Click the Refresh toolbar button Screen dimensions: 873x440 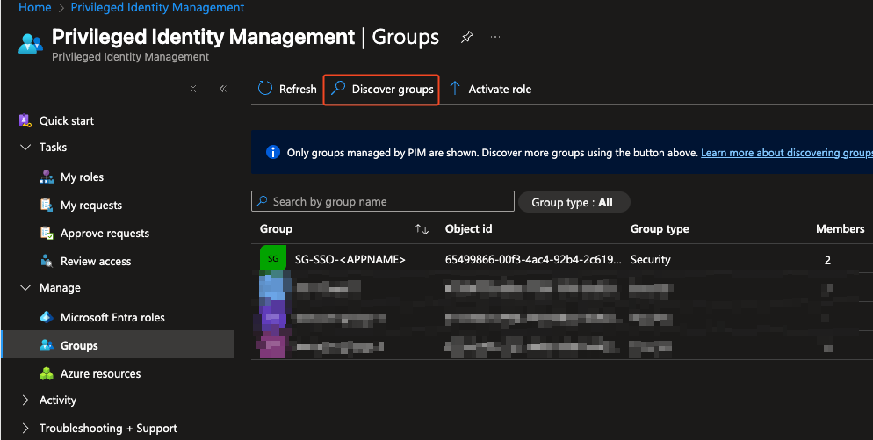tap(287, 89)
